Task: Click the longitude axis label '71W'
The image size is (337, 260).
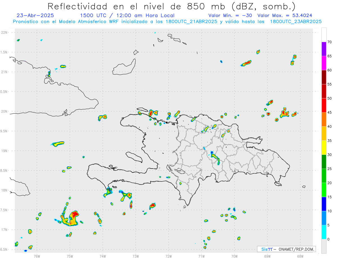Action: (201, 256)
